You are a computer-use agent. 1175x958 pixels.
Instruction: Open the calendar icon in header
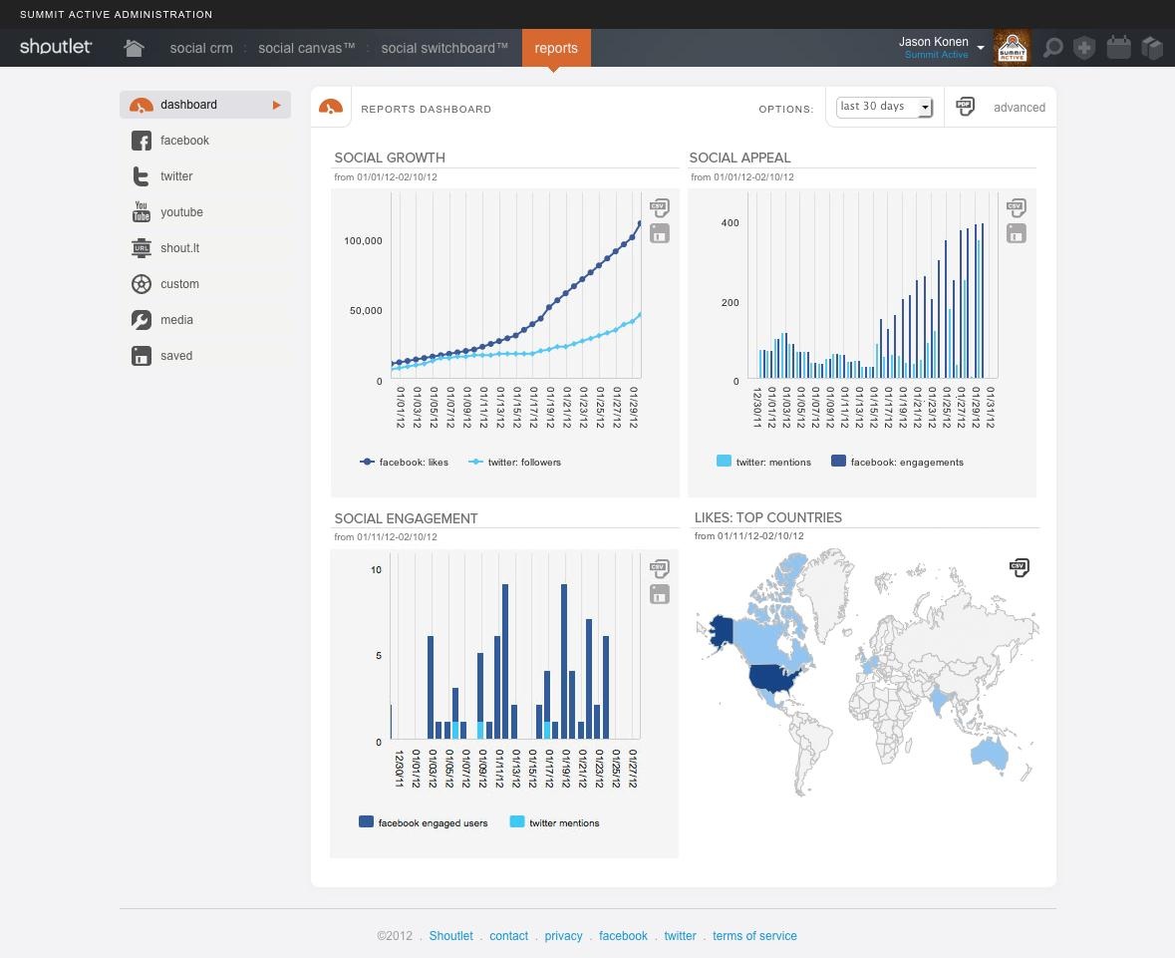pos(1119,48)
